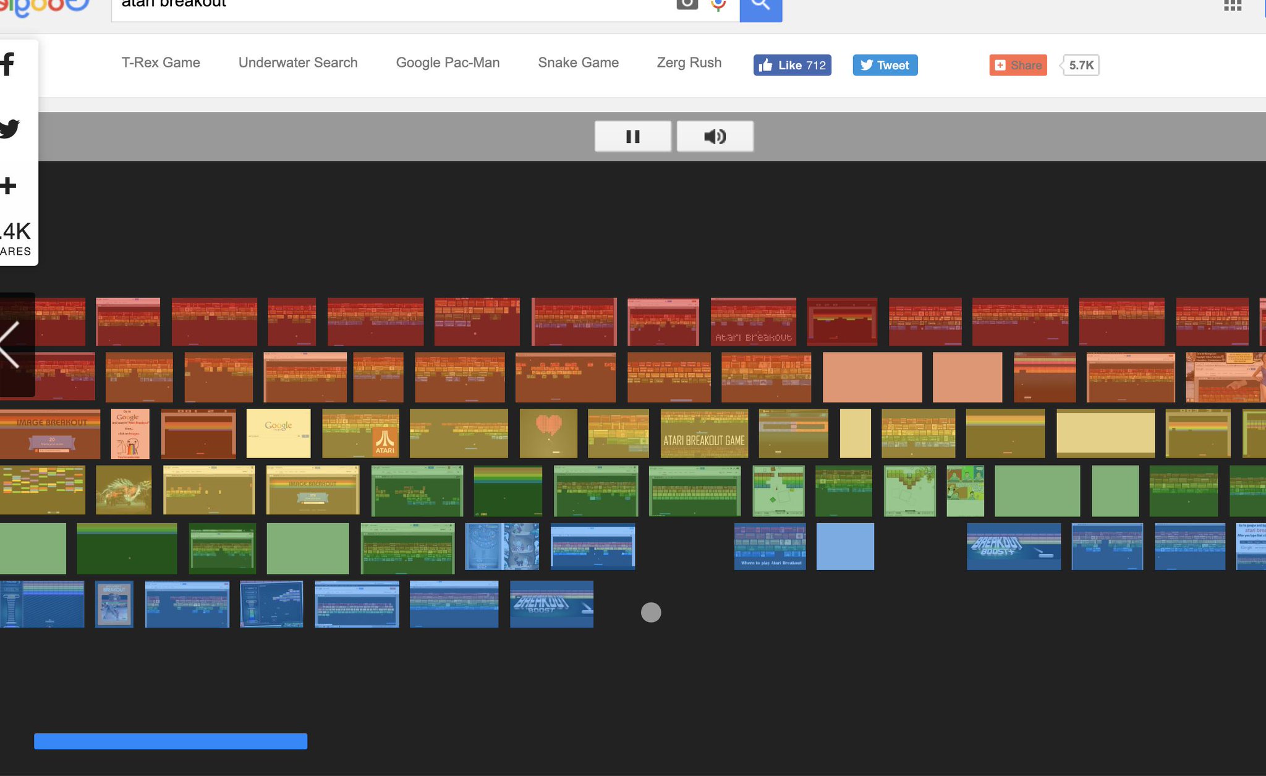Image resolution: width=1266 pixels, height=776 pixels.
Task: Click the Atari logo brick
Action: (360, 433)
